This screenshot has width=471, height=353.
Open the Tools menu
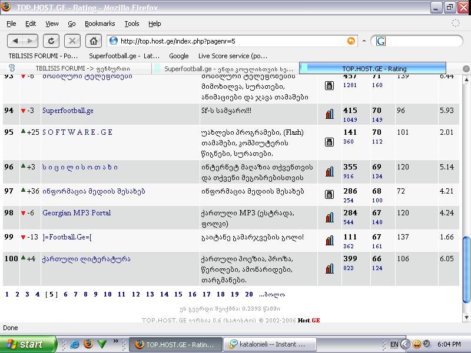pos(132,24)
